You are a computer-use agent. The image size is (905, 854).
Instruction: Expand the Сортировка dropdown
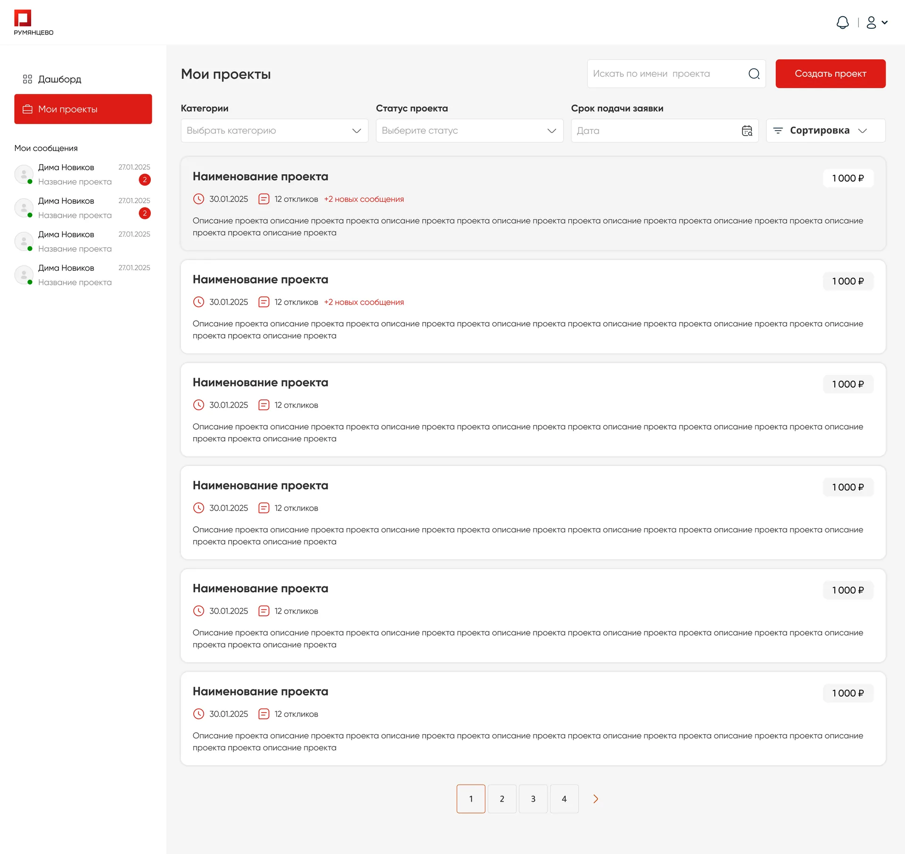point(826,131)
